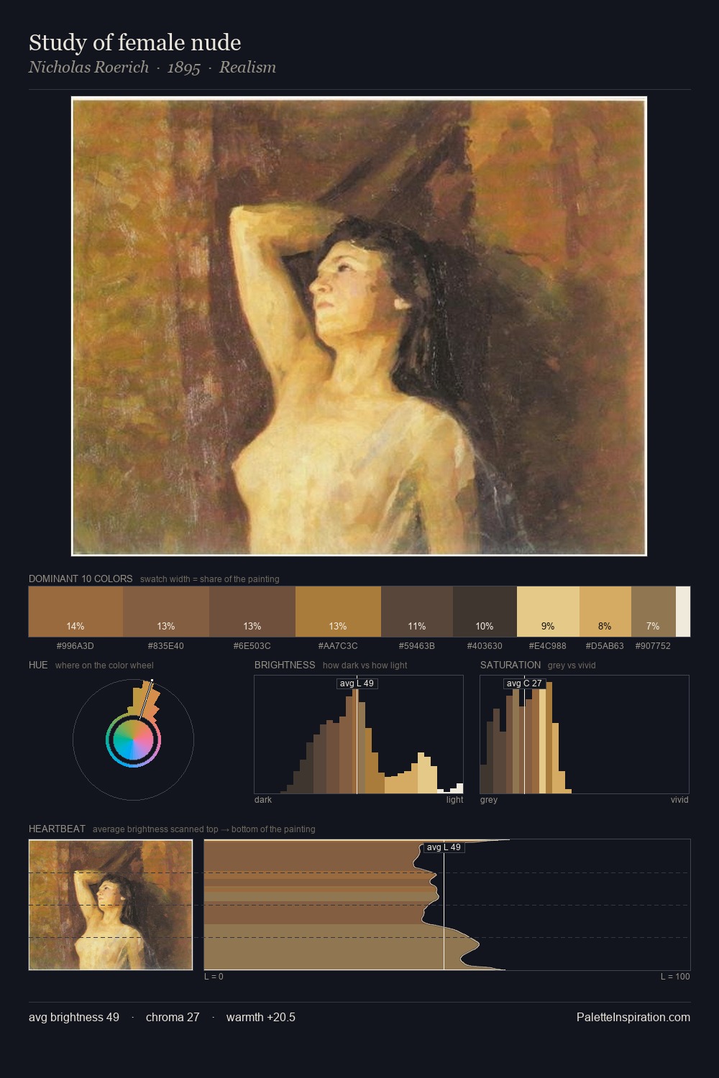Click the 'avg L 49' heartbeat marker label
This screenshot has width=719, height=1078.
tap(444, 847)
